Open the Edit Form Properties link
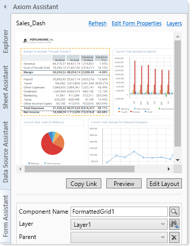 [x=137, y=23]
